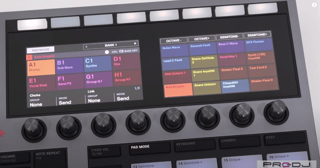This screenshot has height=168, width=320.
Task: Push the soft button above SEMITONE- label
Action: tap(230, 10)
